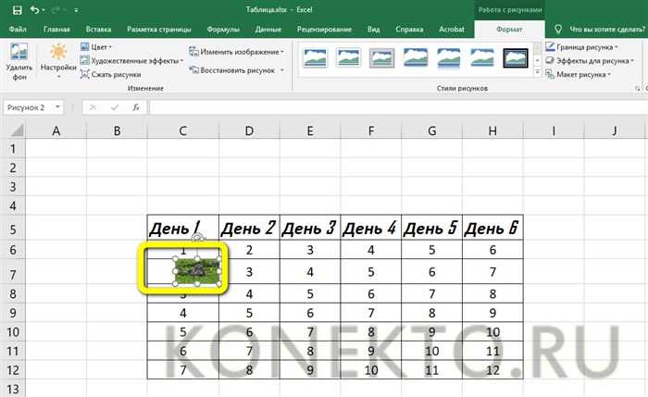648x397 pixels.
Task: Apply the sixth picture style thumbnail
Action: (482, 57)
